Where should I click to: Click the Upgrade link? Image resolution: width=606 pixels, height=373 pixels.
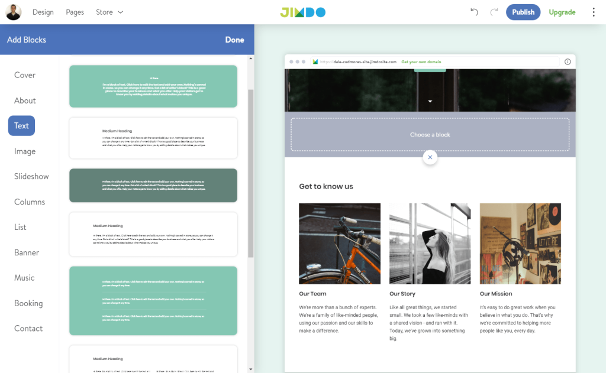pyautogui.click(x=562, y=12)
